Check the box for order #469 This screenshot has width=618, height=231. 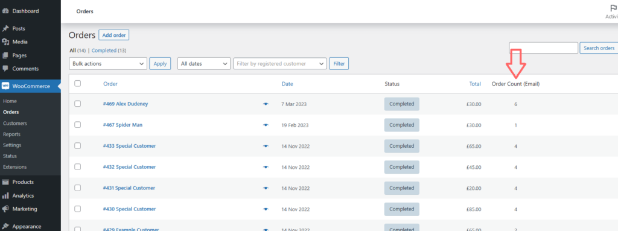click(78, 104)
